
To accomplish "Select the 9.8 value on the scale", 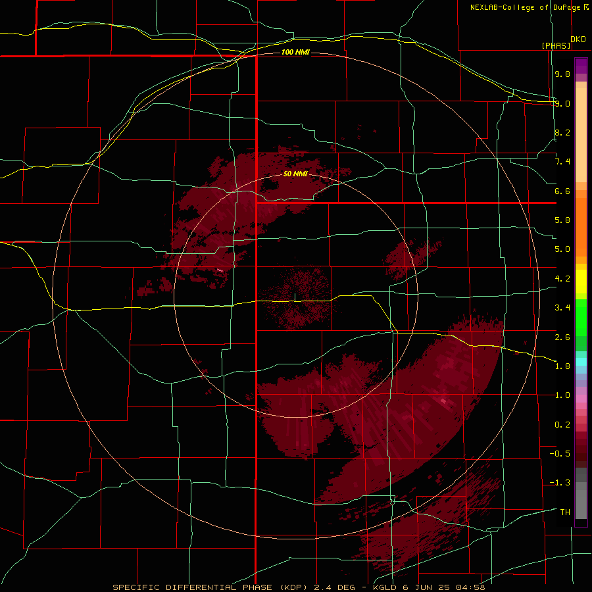I will [562, 74].
